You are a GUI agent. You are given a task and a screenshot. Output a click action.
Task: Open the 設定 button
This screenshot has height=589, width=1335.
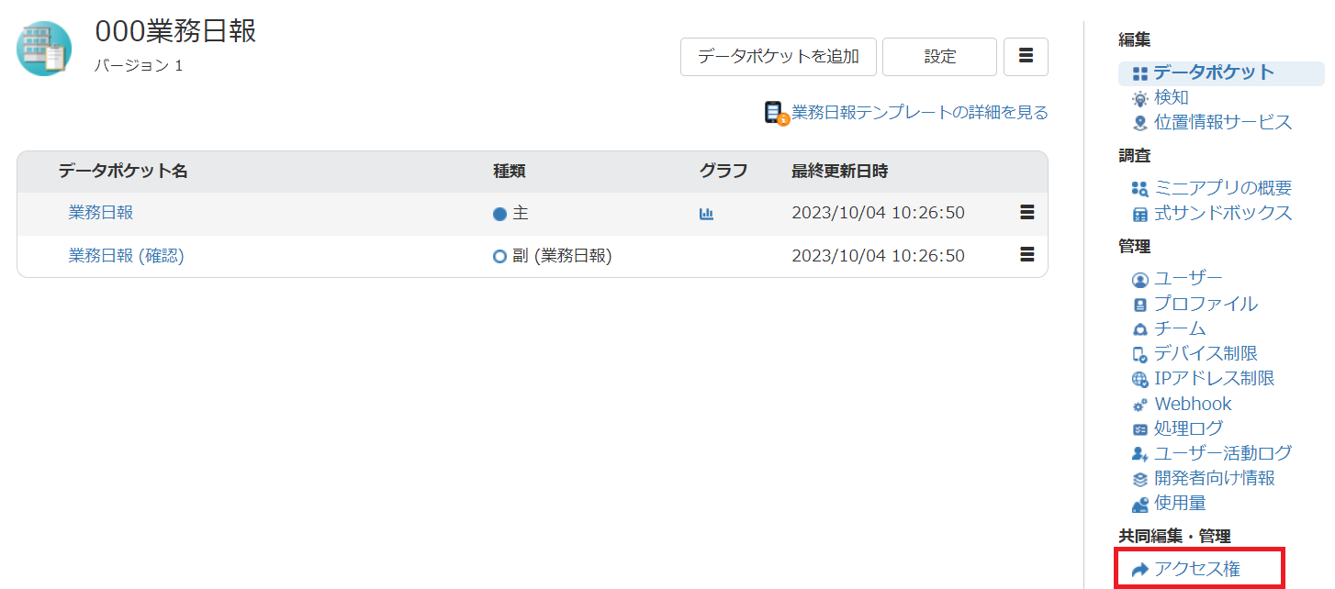939,57
